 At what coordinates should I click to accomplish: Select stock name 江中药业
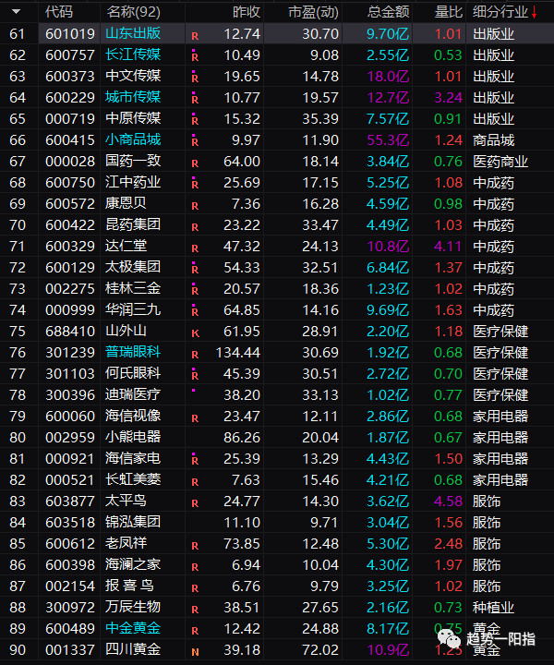(x=133, y=182)
